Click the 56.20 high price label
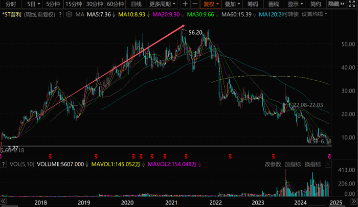Viewport: 358px width, 207px height. (195, 33)
